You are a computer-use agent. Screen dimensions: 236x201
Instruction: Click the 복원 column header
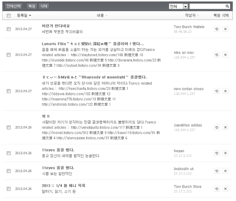coord(217,15)
